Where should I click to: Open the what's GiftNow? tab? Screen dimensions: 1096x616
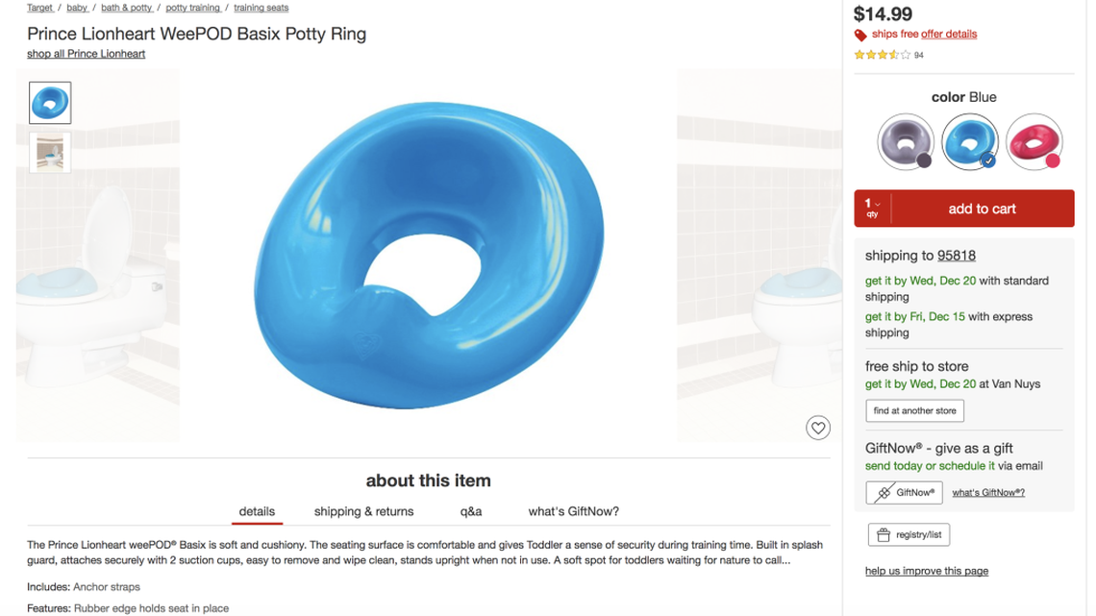(574, 511)
